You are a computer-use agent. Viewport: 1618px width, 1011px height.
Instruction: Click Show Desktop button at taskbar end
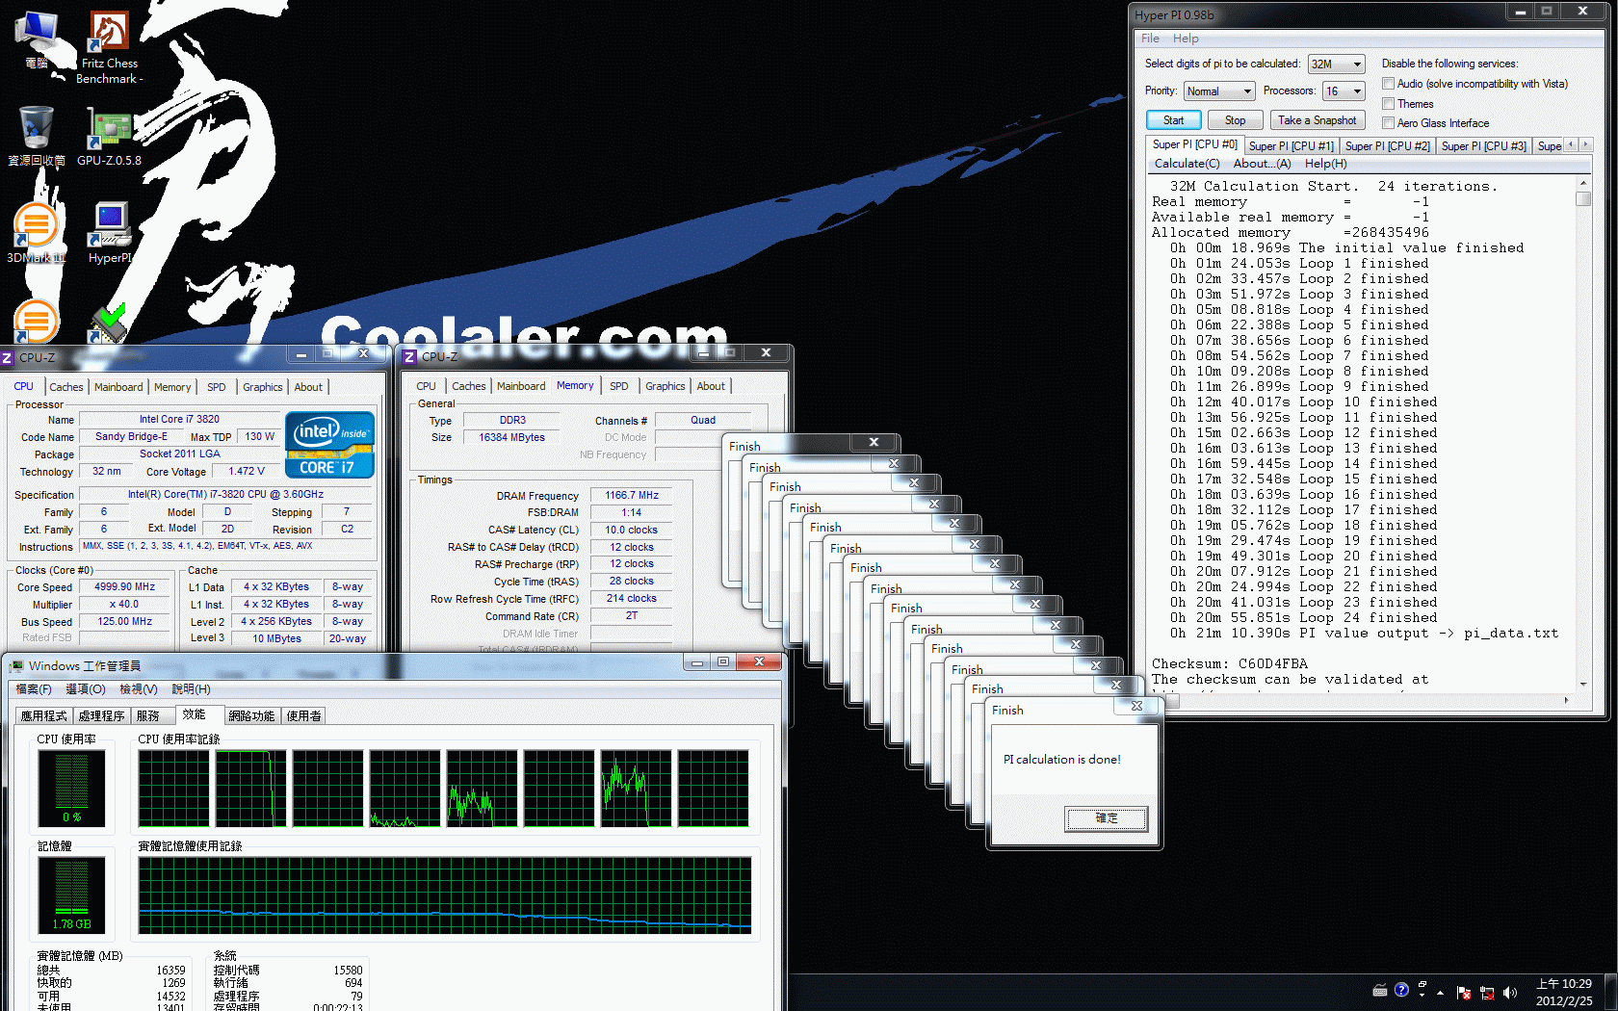coord(1610,992)
